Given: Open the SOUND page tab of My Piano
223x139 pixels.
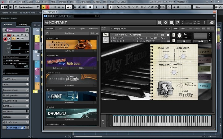Looking at the screenshot, I should pos(204,52).
